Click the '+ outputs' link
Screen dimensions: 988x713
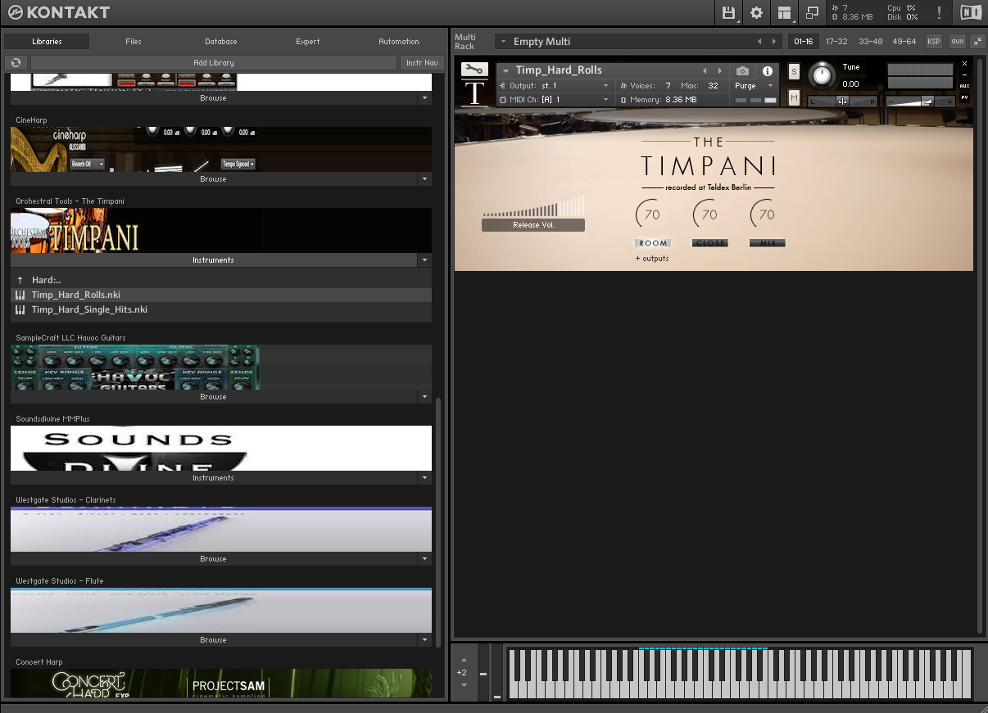point(652,259)
